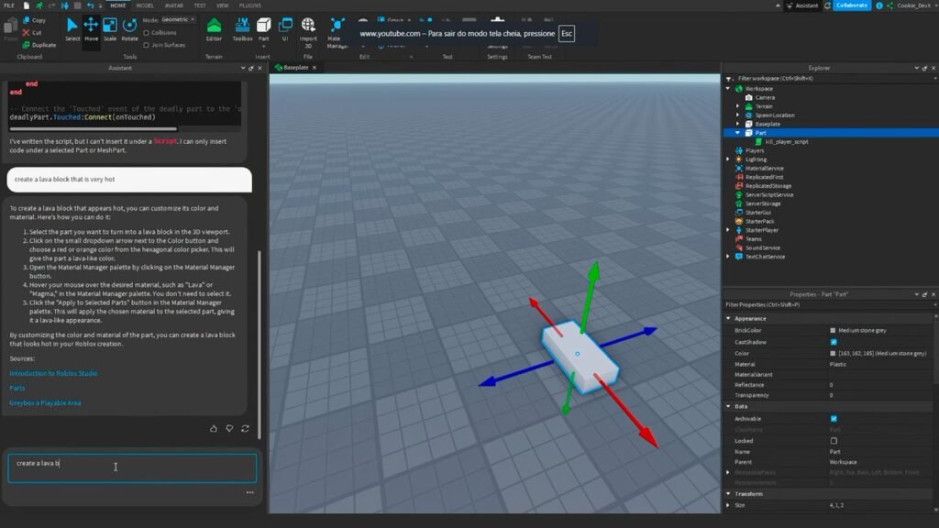Switch to the VIEW ribbon tab
Viewport: 939px width, 528px height.
(222, 5)
